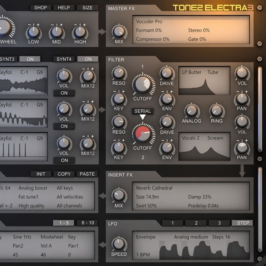
Task: Click the SIZE button
Action: 87,8
